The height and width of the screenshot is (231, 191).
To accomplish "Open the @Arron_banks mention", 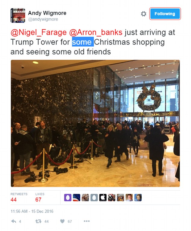I will click(95, 33).
